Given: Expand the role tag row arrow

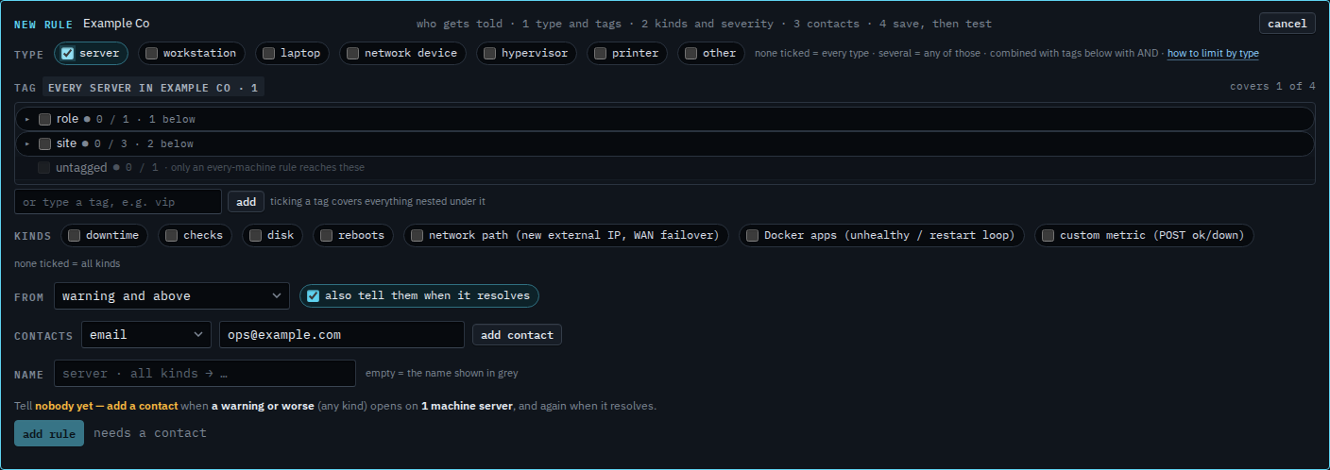Looking at the screenshot, I should [27, 119].
